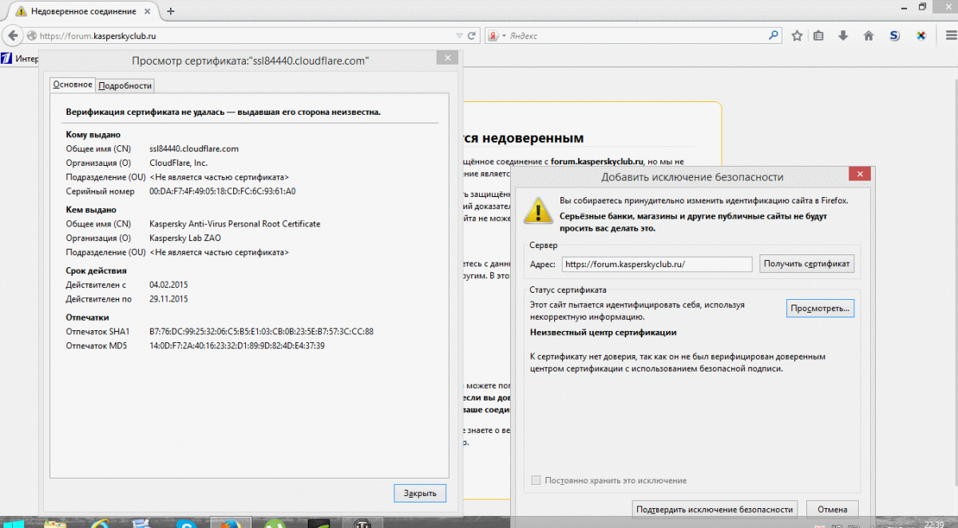Click the browser back arrow button
This screenshot has height=528, width=958.
pyautogui.click(x=13, y=36)
